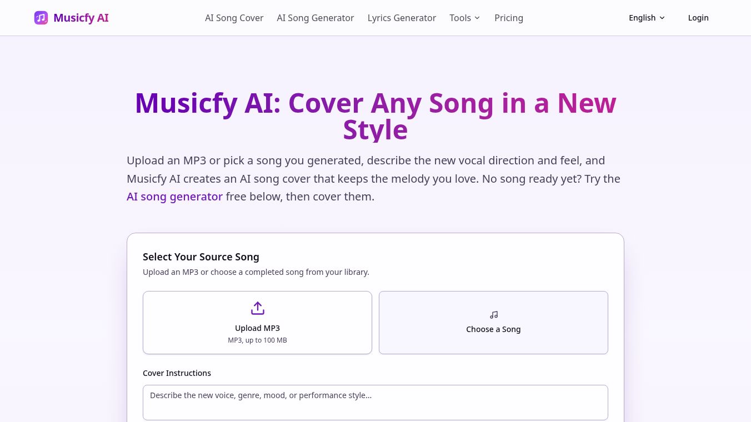
Task: Visit the Pricing page
Action: (509, 18)
